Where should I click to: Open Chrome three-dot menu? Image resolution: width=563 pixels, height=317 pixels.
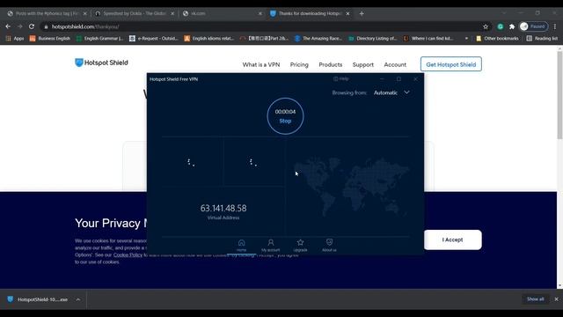click(x=555, y=26)
